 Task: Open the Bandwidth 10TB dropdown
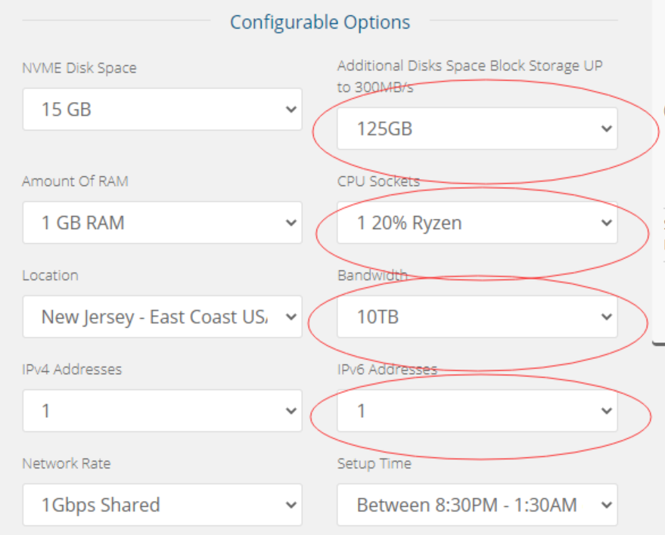pyautogui.click(x=477, y=317)
